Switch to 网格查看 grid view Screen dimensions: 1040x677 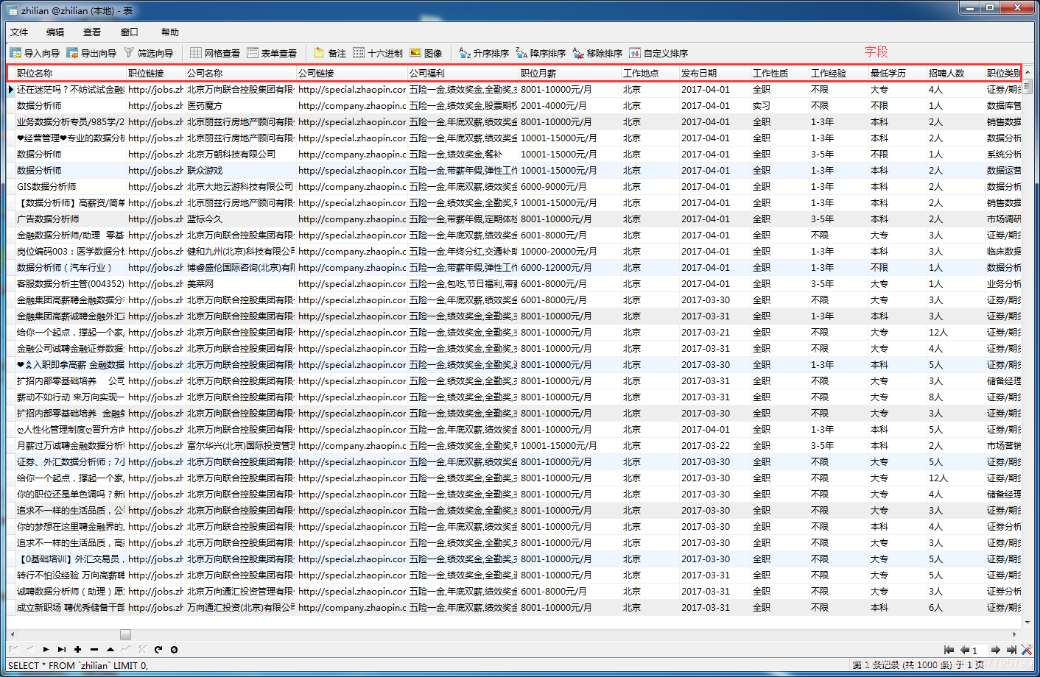pyautogui.click(x=215, y=53)
